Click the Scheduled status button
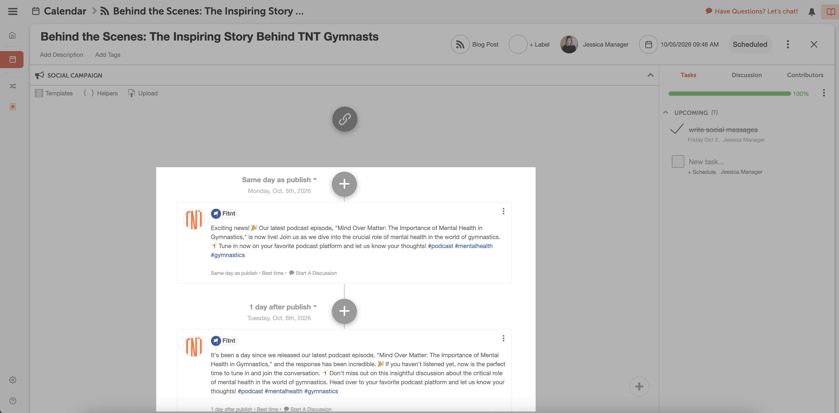This screenshot has width=839, height=413. (750, 44)
